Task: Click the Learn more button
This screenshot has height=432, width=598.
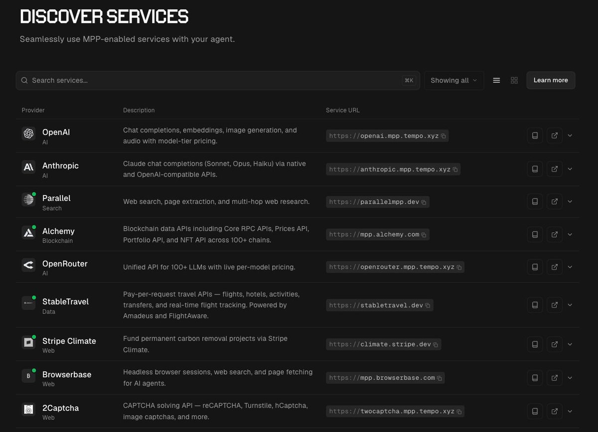Action: [551, 80]
